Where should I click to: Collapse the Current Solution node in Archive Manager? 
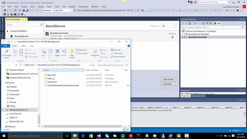coord(7,31)
